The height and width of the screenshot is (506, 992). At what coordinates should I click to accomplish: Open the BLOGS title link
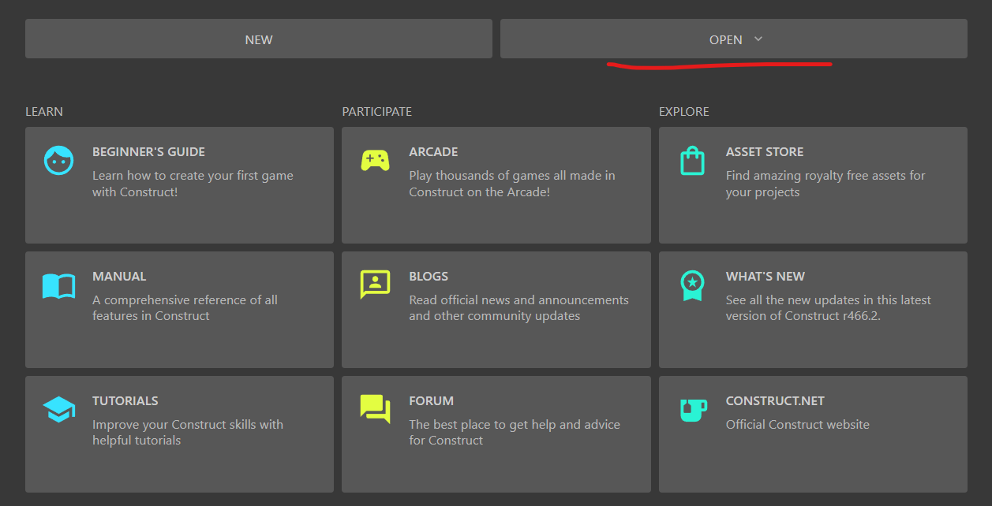429,277
